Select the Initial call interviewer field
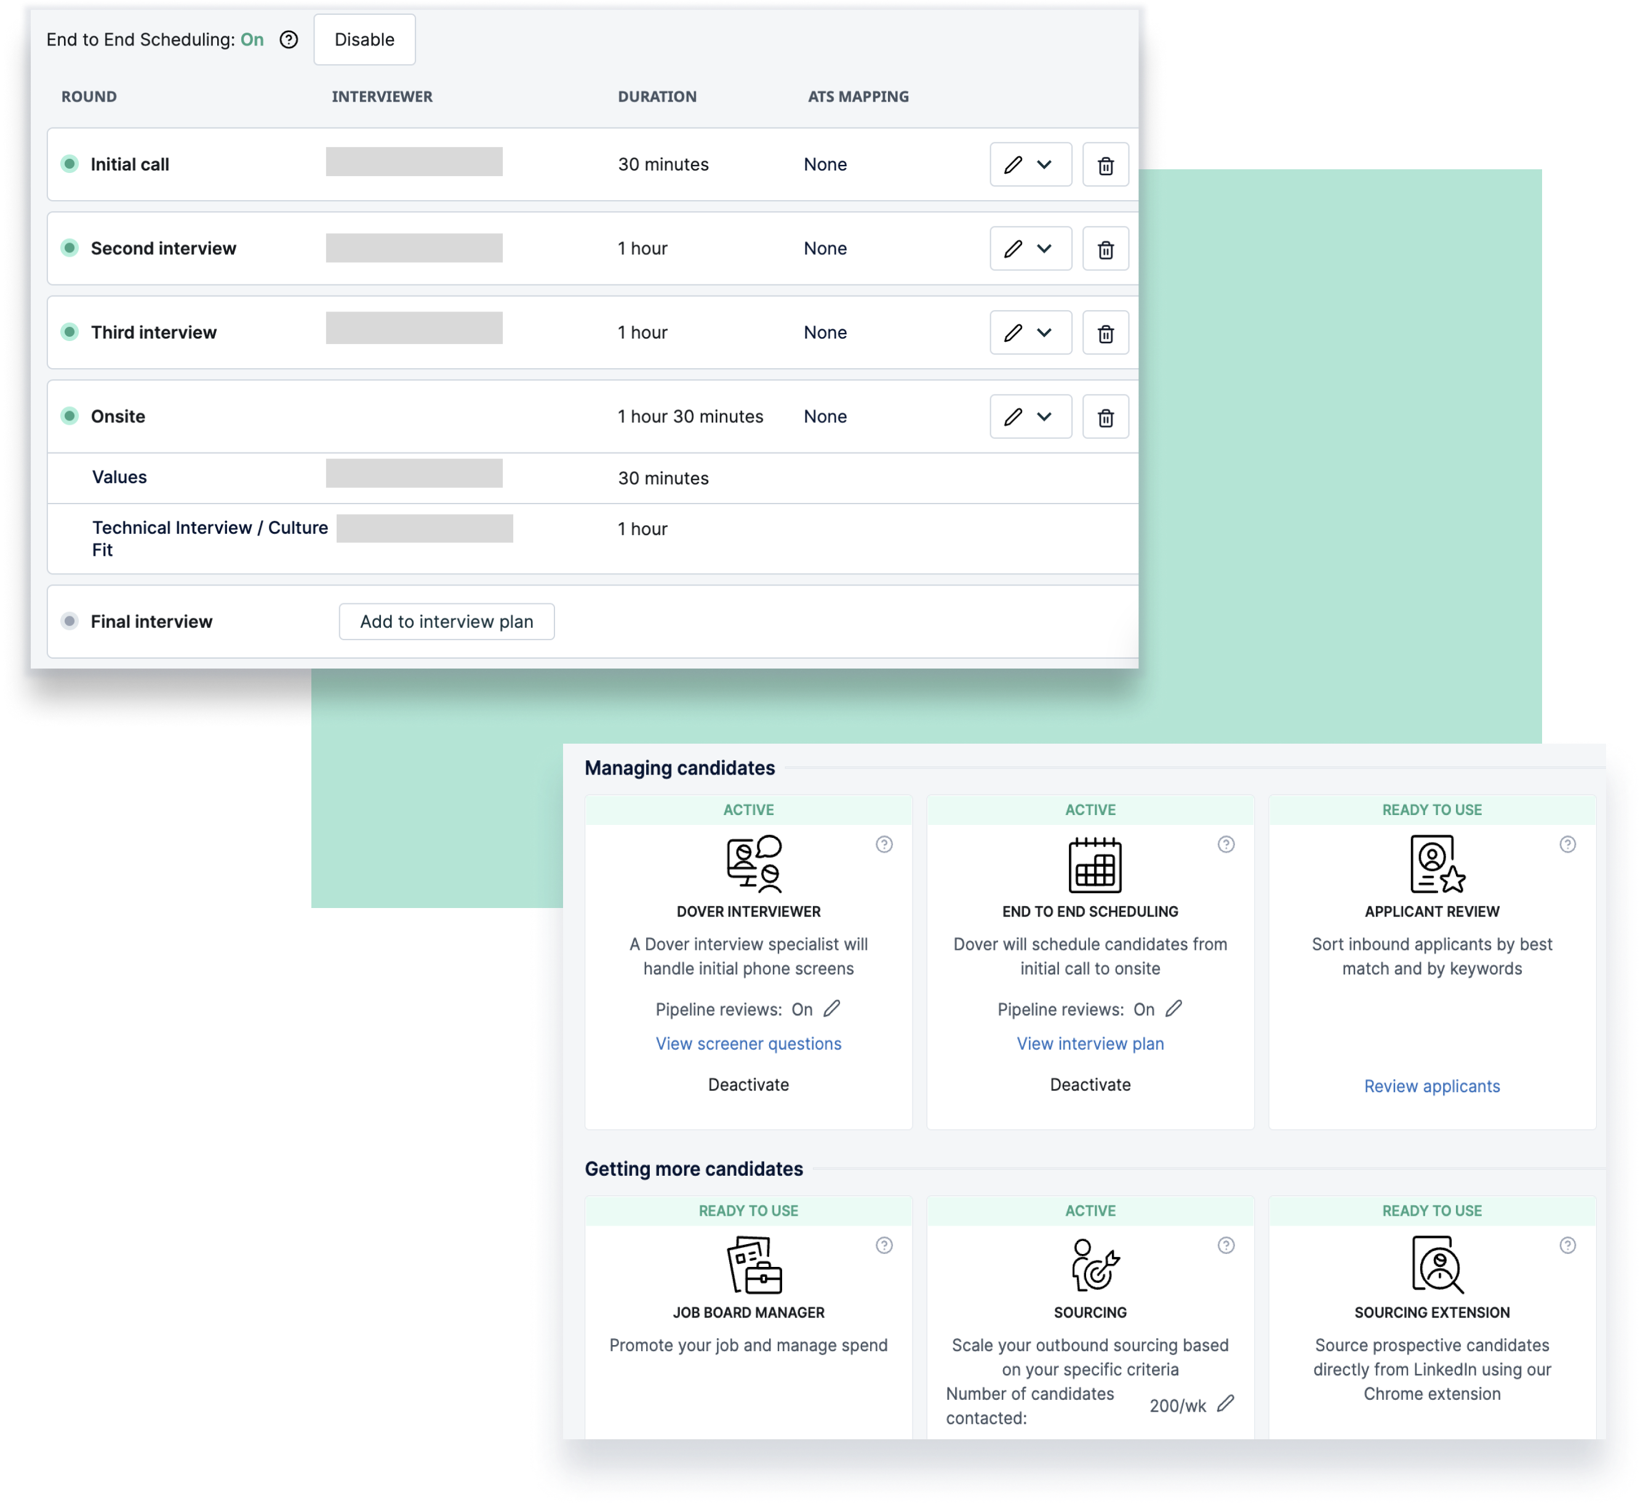The image size is (1643, 1507). point(414,161)
